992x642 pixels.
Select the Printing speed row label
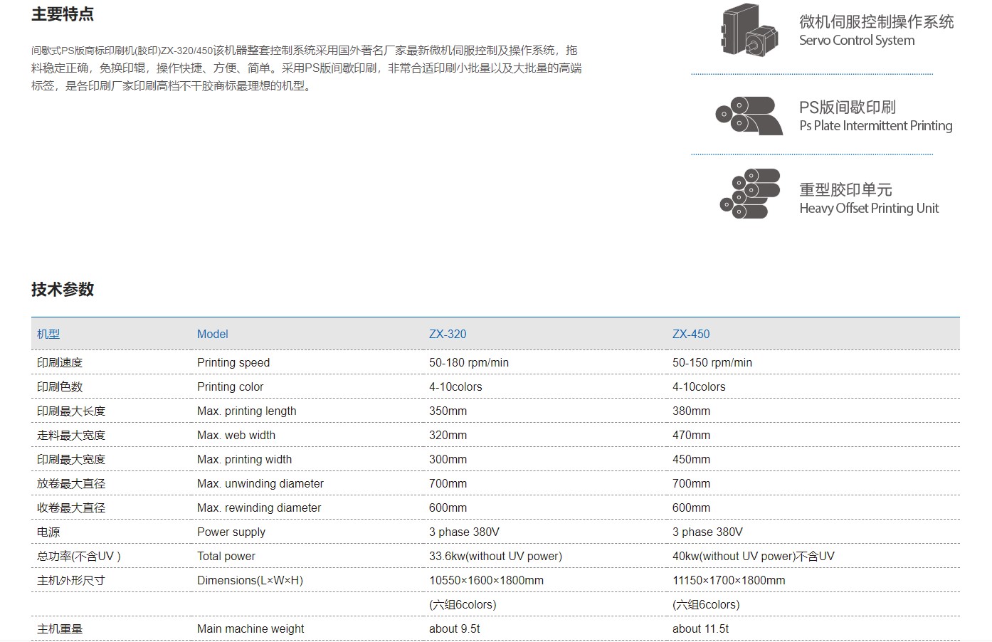233,362
